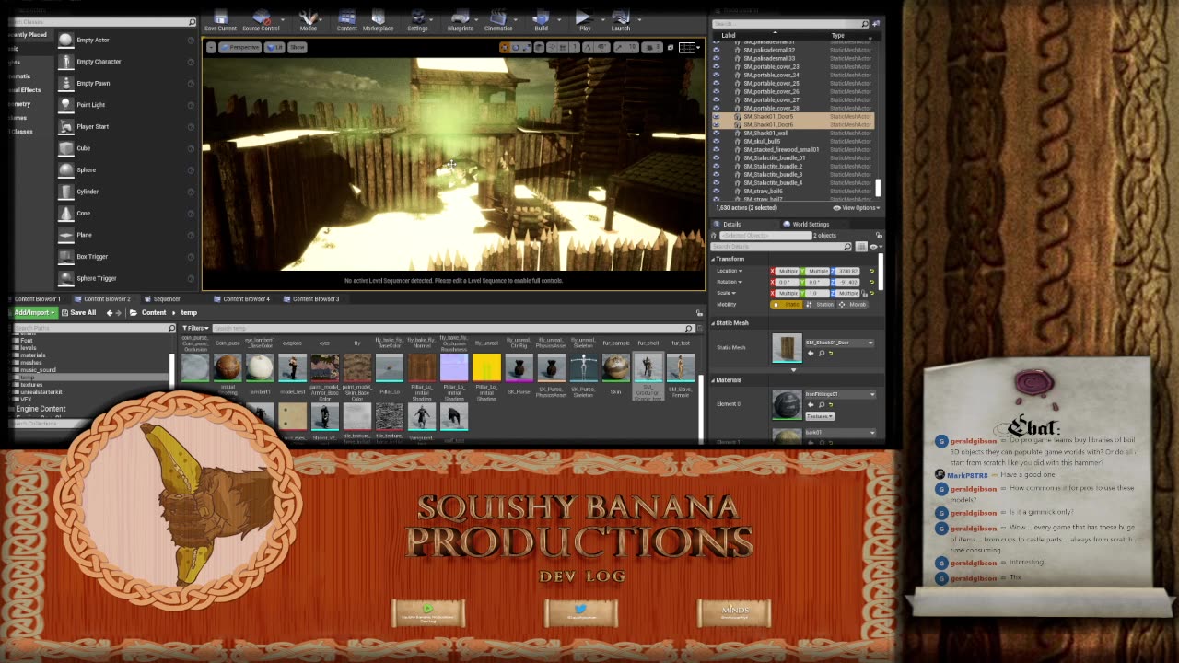
Task: Switch to the Content Browser 2 tab
Action: [x=102, y=298]
